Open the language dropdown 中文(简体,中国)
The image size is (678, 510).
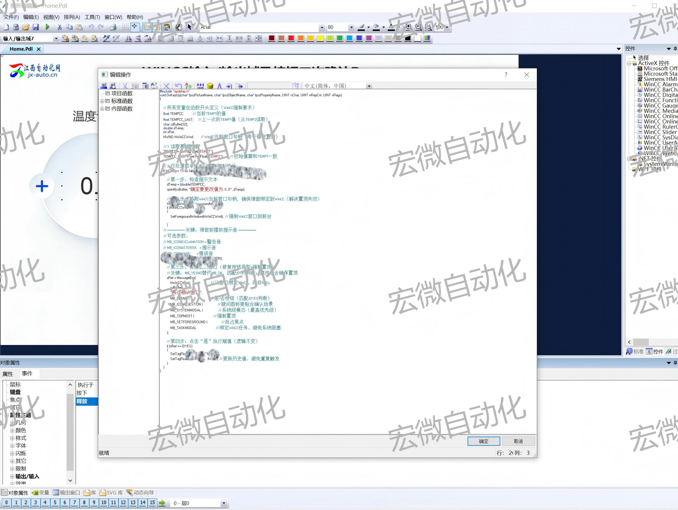(369, 86)
